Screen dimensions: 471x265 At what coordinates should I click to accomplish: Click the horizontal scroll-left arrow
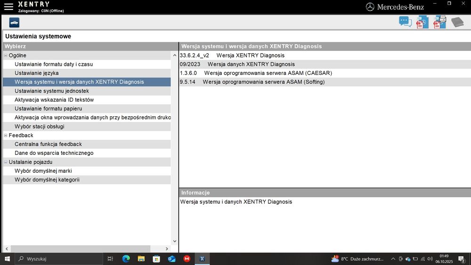7,249
